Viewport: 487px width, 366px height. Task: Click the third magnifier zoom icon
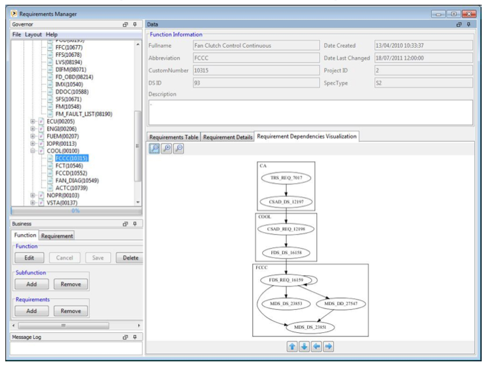click(x=178, y=149)
